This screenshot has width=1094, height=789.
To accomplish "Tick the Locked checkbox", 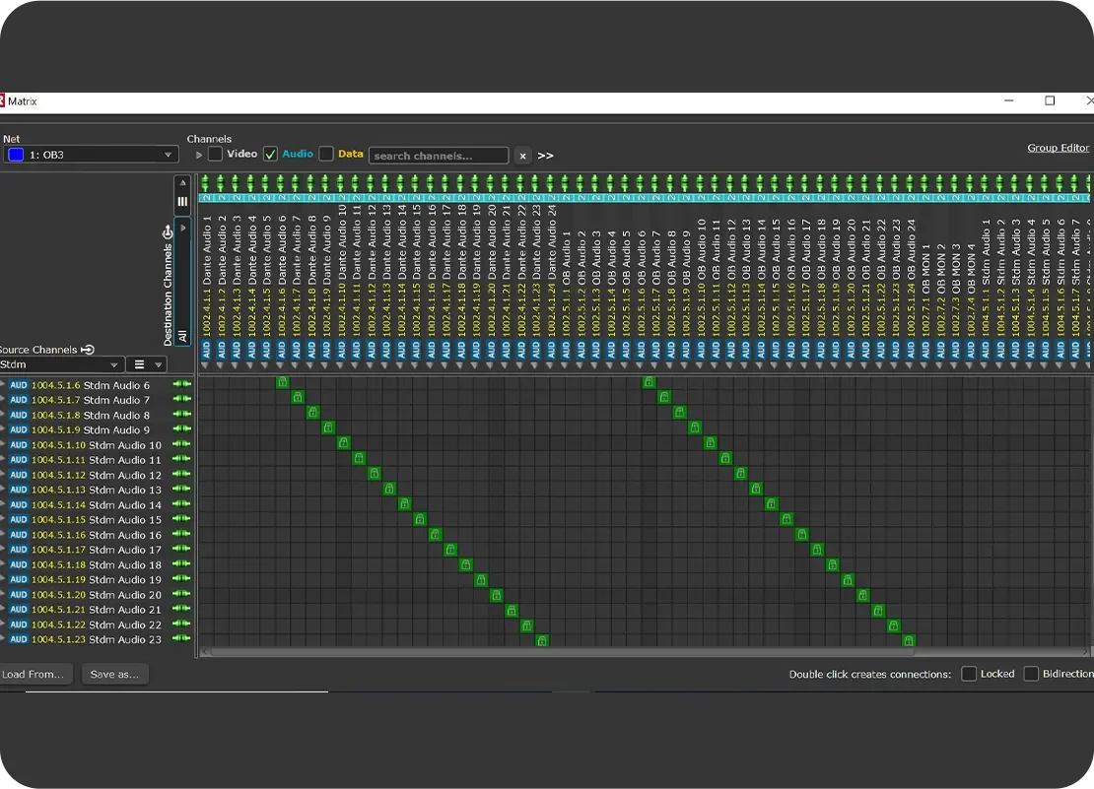I will [x=969, y=674].
